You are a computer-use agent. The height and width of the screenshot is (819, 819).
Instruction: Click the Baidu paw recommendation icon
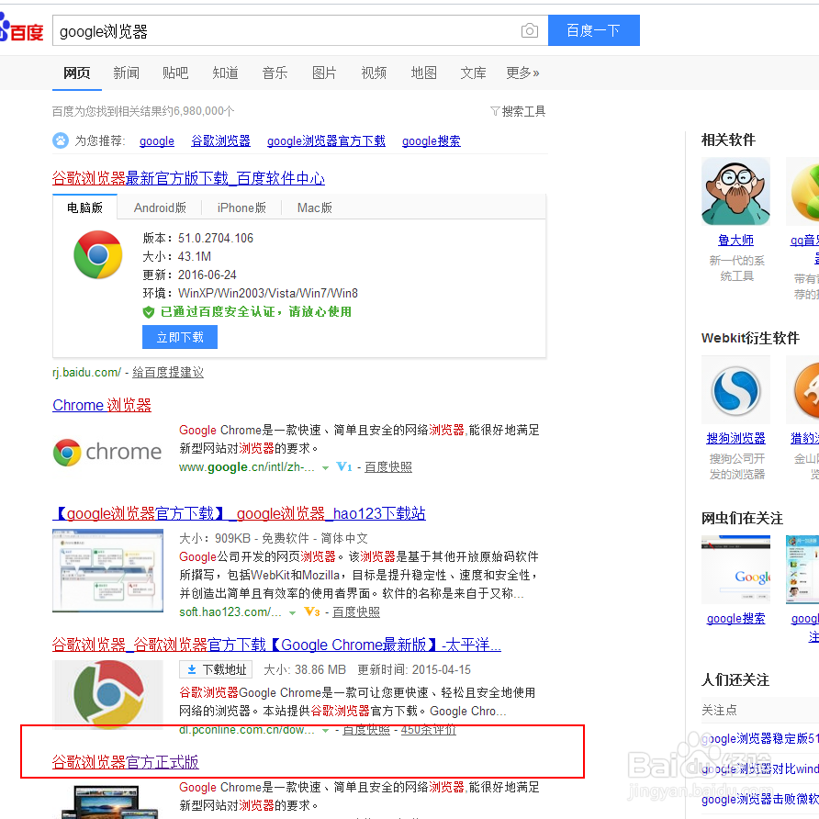61,140
